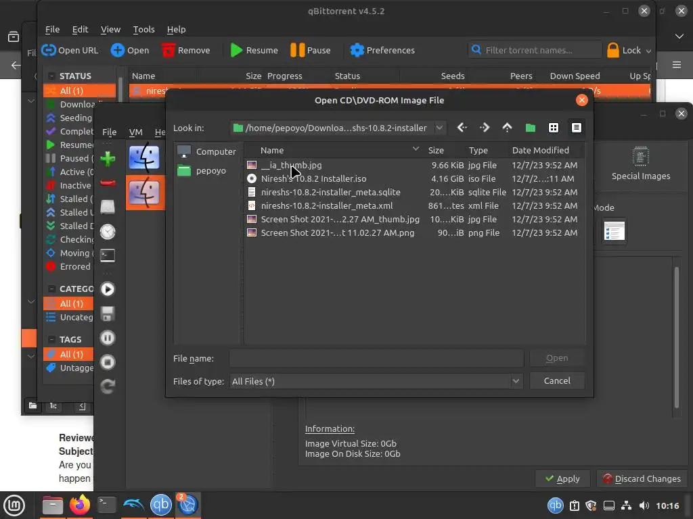Click the Open torrent toolbar button
Viewport: 693px width, 519px height.
pyautogui.click(x=130, y=50)
